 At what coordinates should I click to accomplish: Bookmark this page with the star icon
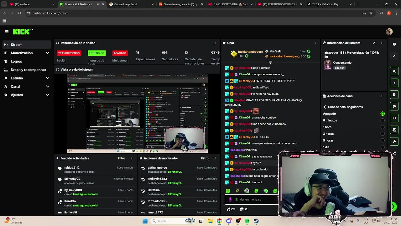pos(371,13)
